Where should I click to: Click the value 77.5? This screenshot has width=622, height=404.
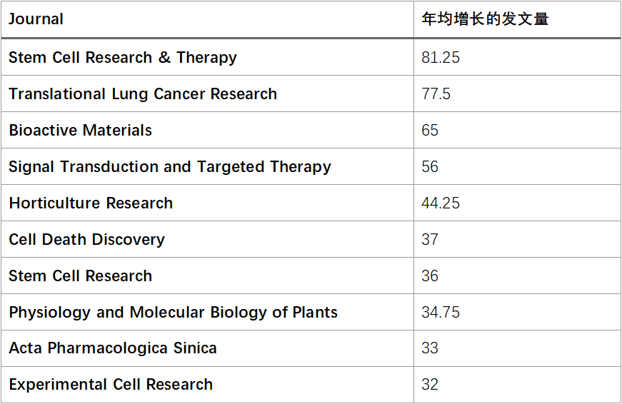(x=436, y=94)
